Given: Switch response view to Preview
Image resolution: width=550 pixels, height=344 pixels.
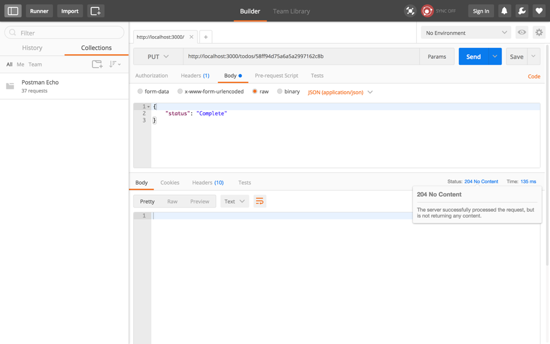Looking at the screenshot, I should tap(200, 201).
